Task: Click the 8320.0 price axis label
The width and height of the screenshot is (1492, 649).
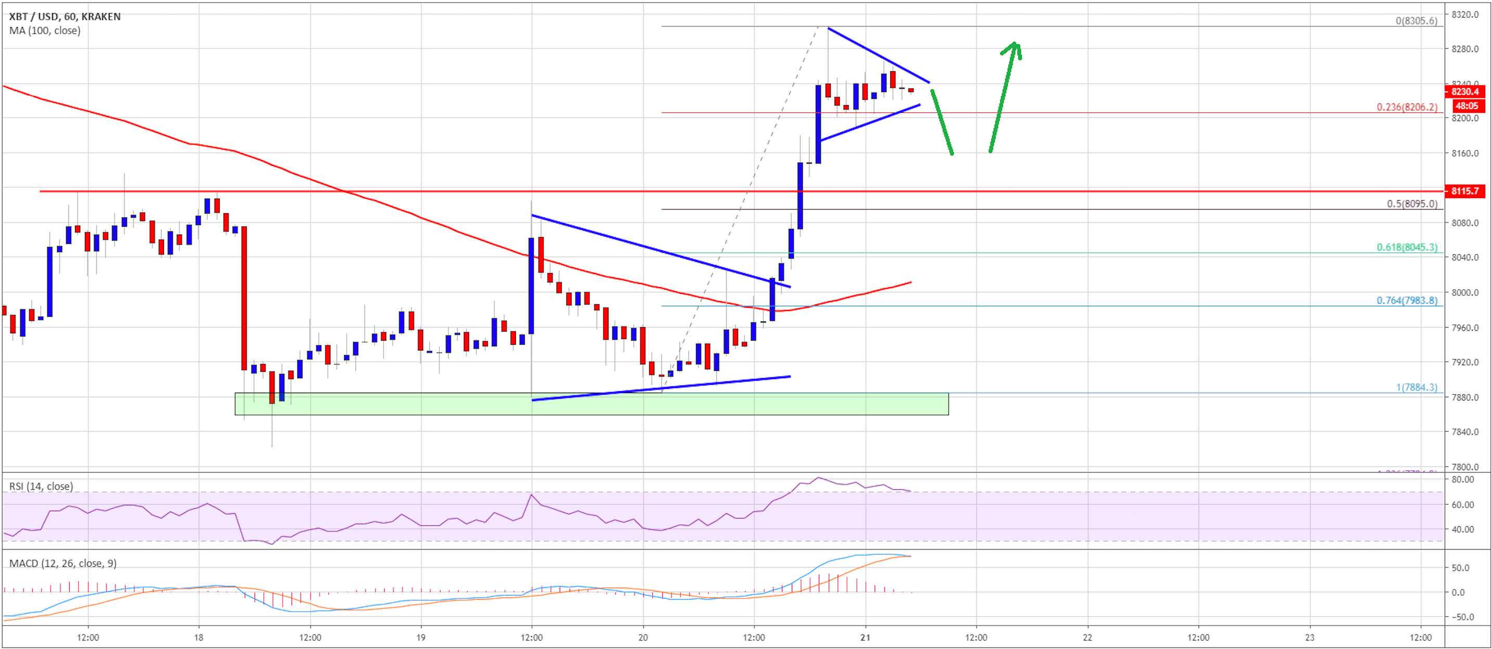Action: [1465, 15]
